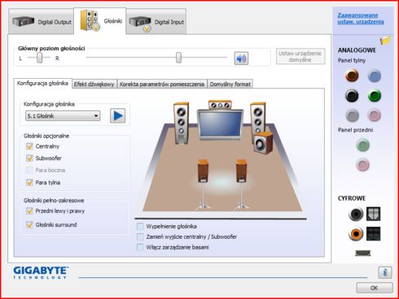The image size is (399, 299).
Task: Click the main volume slider handle
Action: coord(178,58)
